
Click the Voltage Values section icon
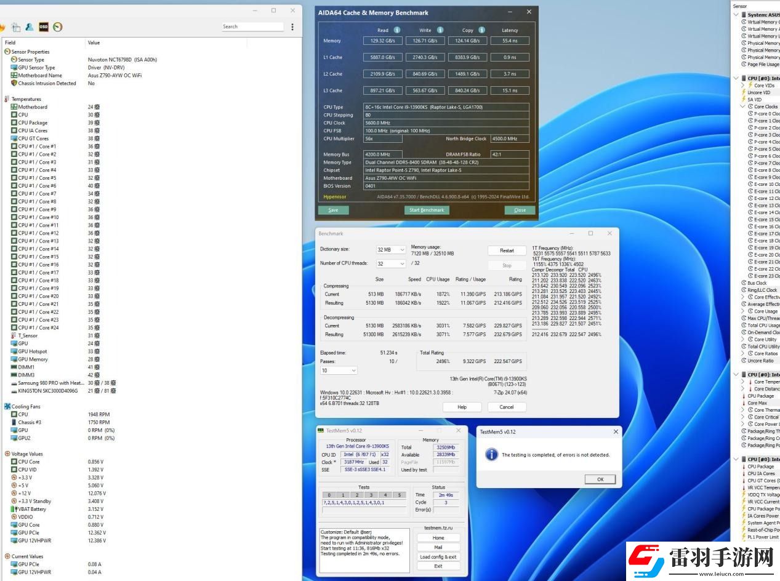(x=7, y=454)
